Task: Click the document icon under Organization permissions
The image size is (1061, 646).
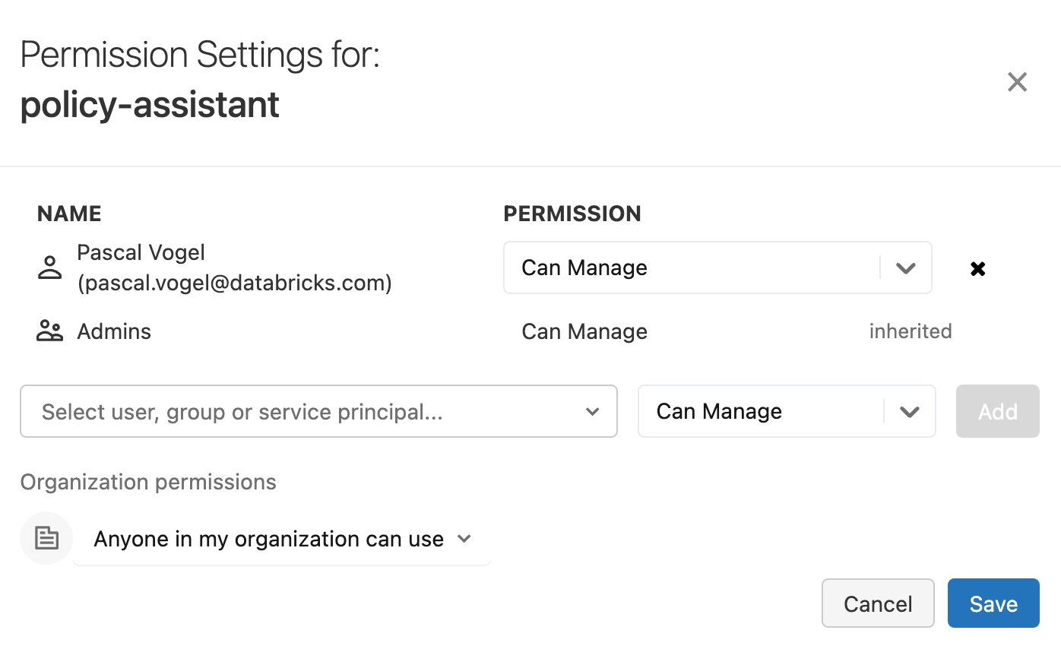Action: [x=46, y=538]
